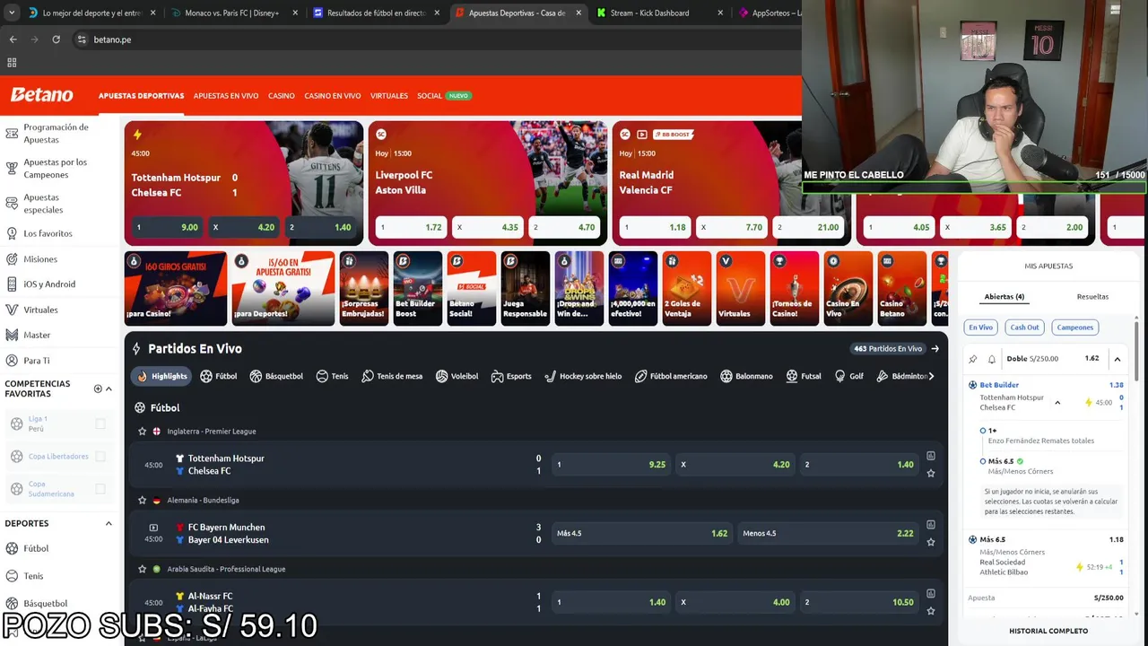Image resolution: width=1148 pixels, height=646 pixels.
Task: Toggle En Vivo filter in Mis Apuestas
Action: 980,327
